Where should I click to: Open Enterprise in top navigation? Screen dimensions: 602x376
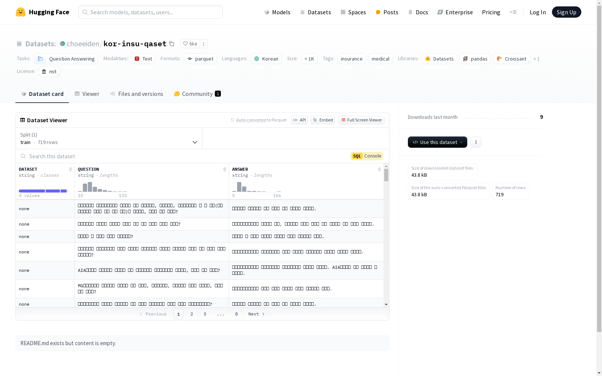[x=455, y=12]
